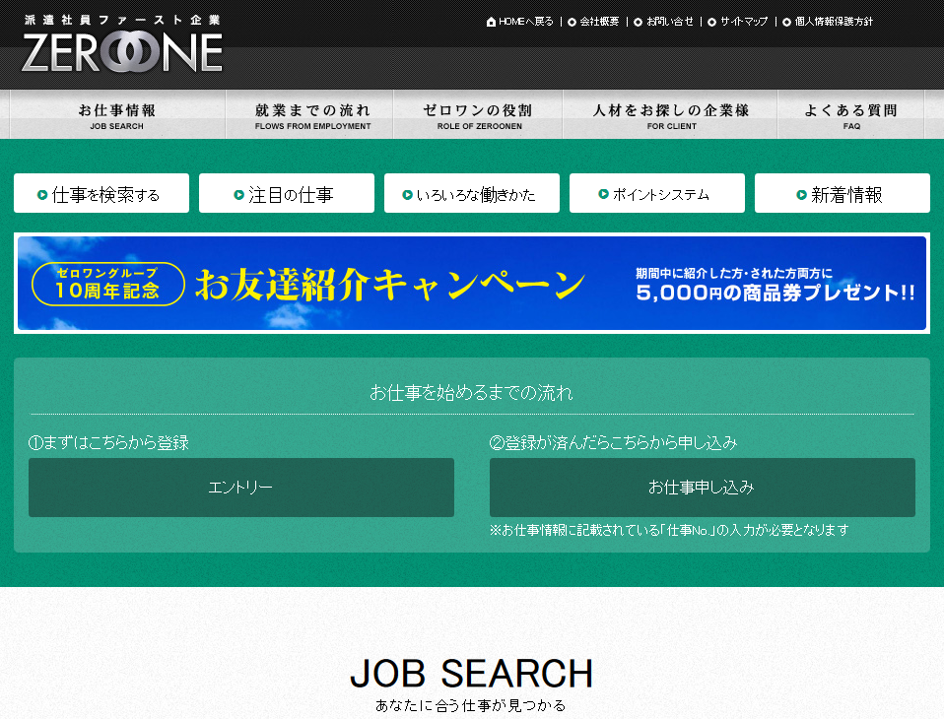
Task: Open the よくある質問 FAQ page
Action: [848, 114]
